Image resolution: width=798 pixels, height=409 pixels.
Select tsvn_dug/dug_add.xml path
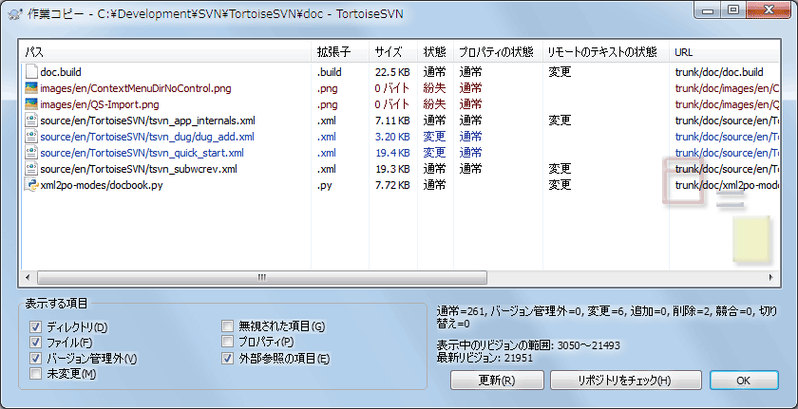click(147, 137)
